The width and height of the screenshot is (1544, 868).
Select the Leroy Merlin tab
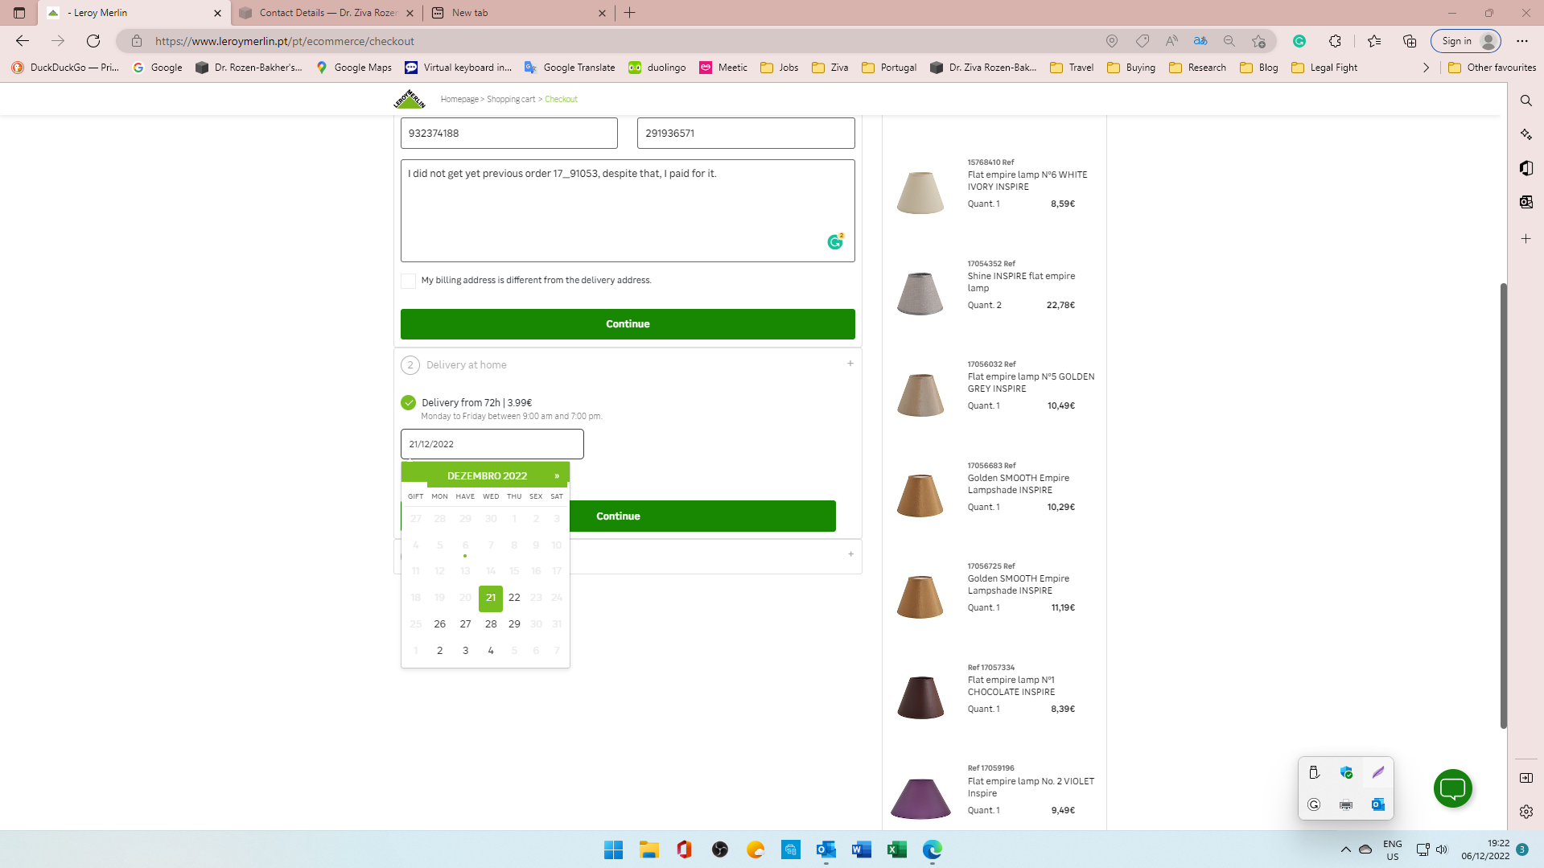(134, 13)
